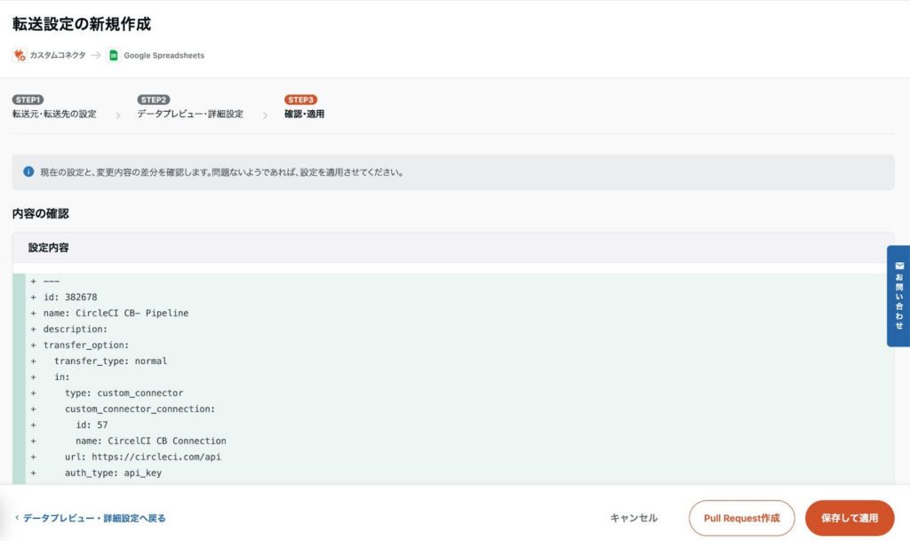The image size is (910, 541).
Task: Click the custom connector source icon
Action: click(x=20, y=55)
